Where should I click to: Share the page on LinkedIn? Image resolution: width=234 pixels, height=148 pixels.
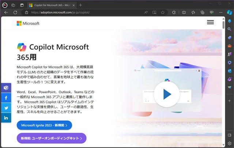pos(6,118)
